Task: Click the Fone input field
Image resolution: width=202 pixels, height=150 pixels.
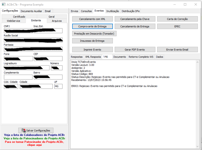Action: (x=18, y=59)
